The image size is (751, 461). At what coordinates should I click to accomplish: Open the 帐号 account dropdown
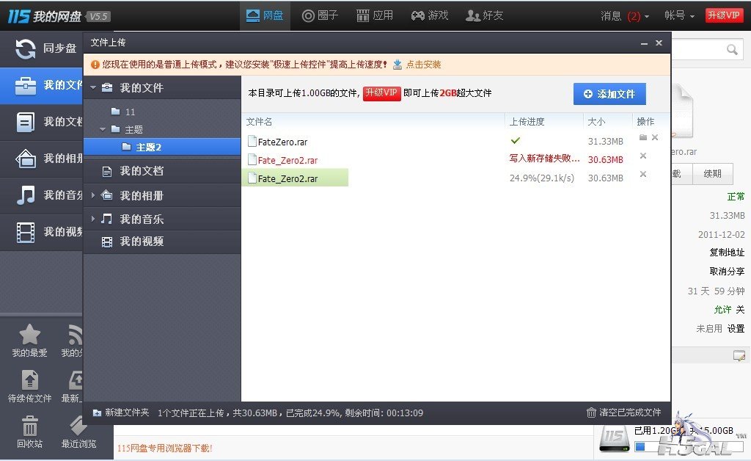tap(679, 16)
